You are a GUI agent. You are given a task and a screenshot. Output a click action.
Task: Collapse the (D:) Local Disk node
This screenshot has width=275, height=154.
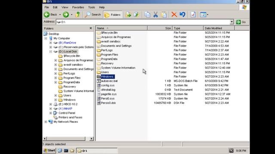click(51, 51)
